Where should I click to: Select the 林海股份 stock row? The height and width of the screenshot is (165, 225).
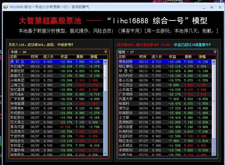pyautogui.click(x=165, y=113)
